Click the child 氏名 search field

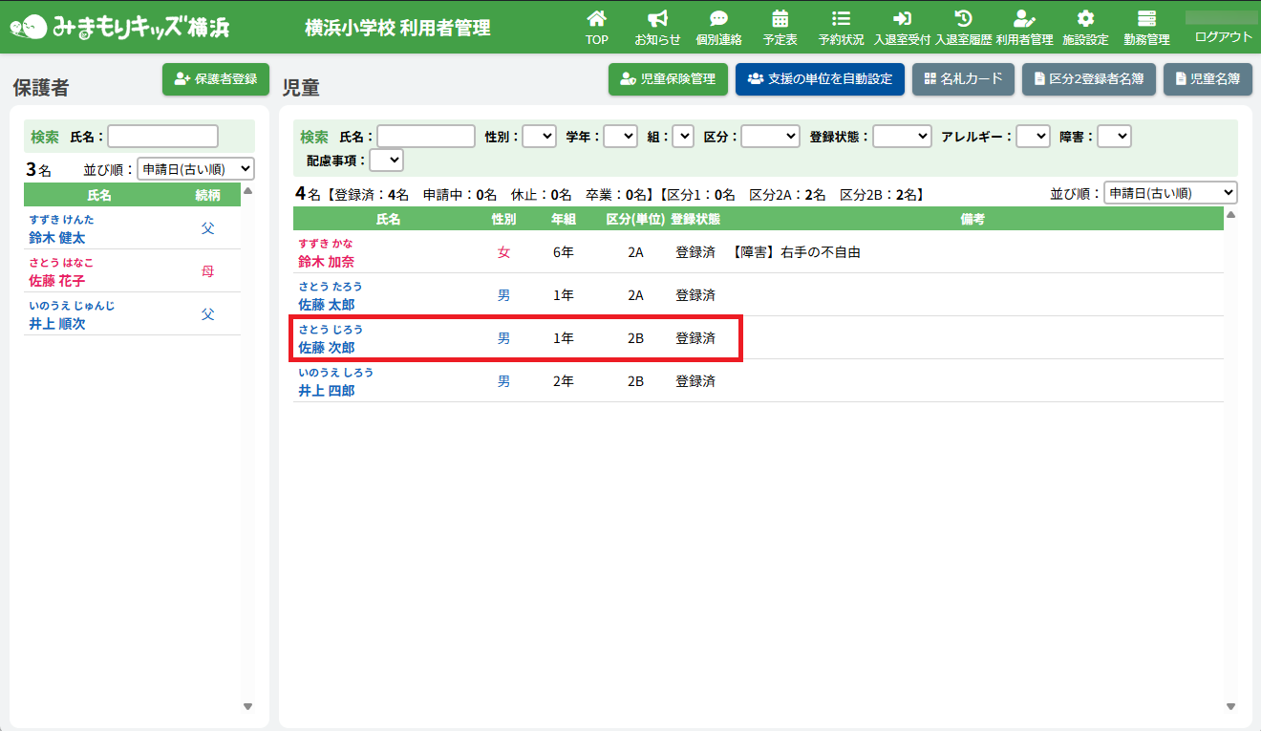426,137
